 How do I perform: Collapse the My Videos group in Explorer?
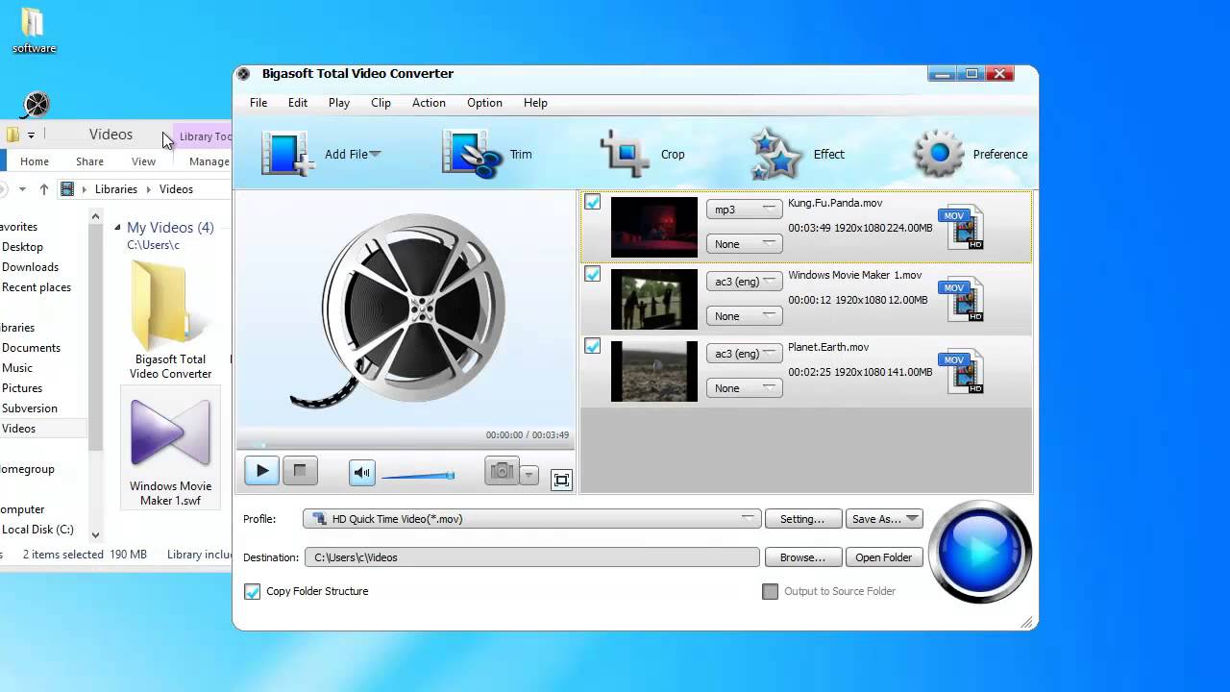(x=118, y=228)
